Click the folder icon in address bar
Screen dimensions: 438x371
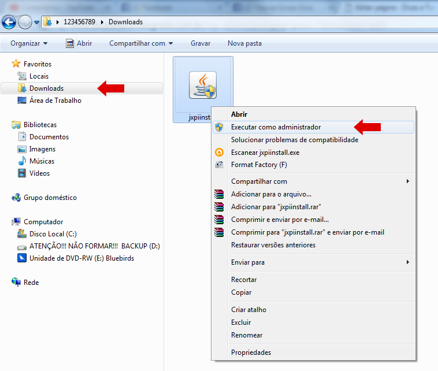[48, 22]
